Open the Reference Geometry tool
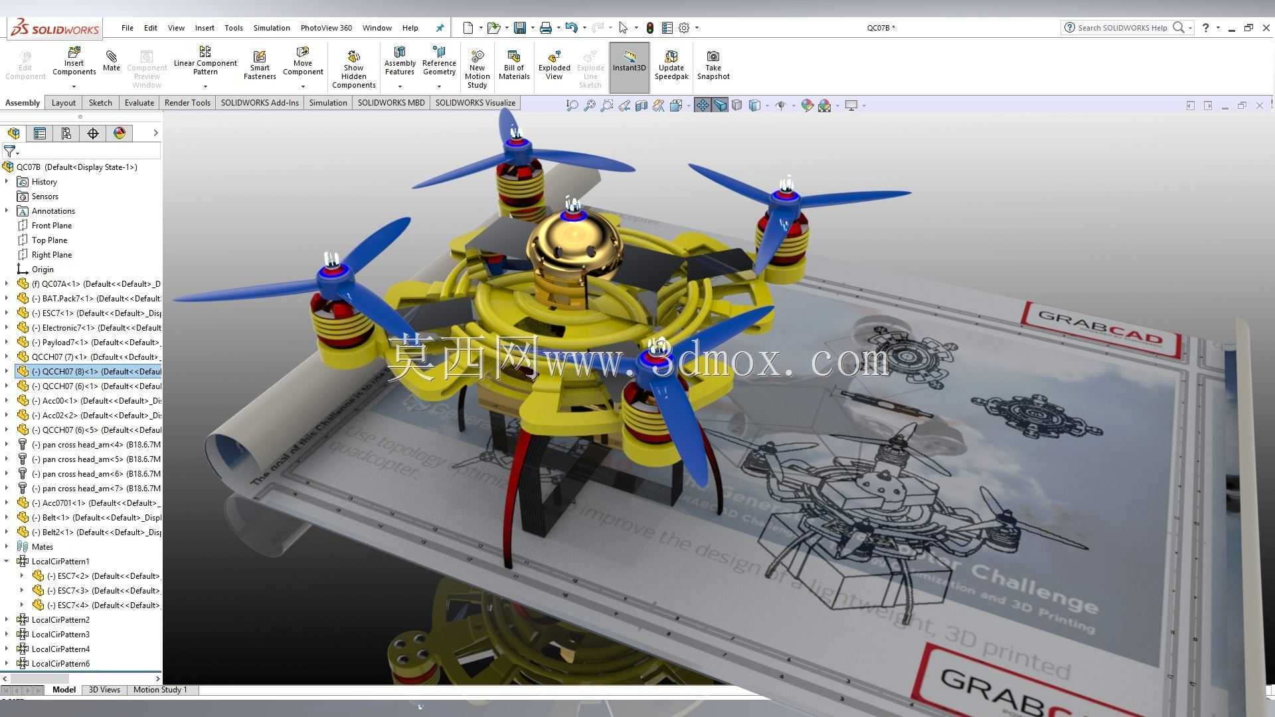This screenshot has width=1275, height=717. [439, 60]
